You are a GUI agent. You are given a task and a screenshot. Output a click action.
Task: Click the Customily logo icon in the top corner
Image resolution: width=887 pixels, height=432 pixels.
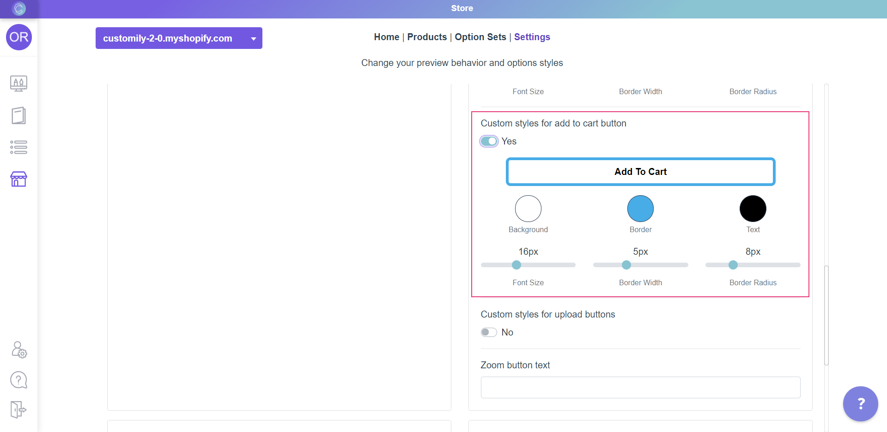coord(19,8)
